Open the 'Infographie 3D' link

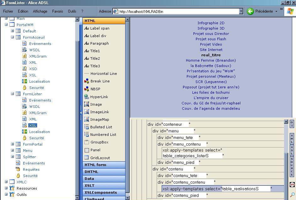[211, 28]
